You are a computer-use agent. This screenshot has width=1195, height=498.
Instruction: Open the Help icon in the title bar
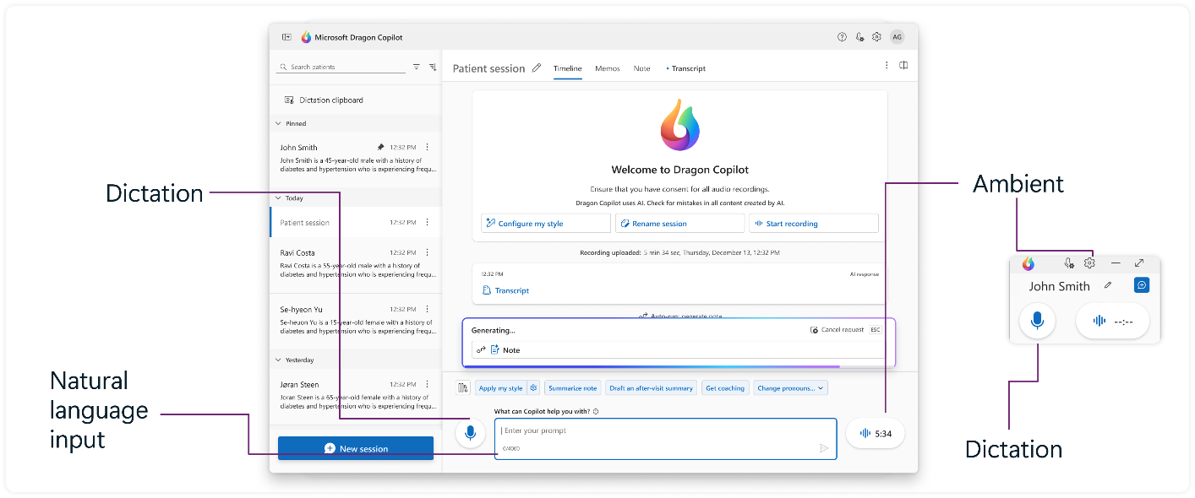click(x=842, y=37)
